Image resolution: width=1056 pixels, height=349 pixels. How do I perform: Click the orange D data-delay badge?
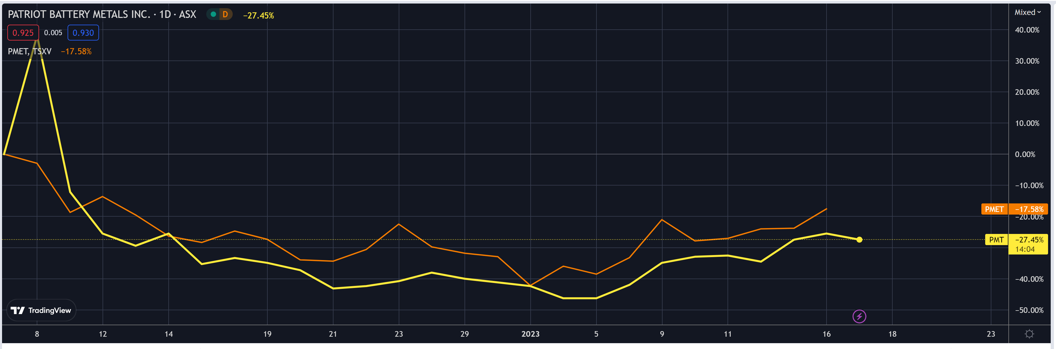click(225, 14)
